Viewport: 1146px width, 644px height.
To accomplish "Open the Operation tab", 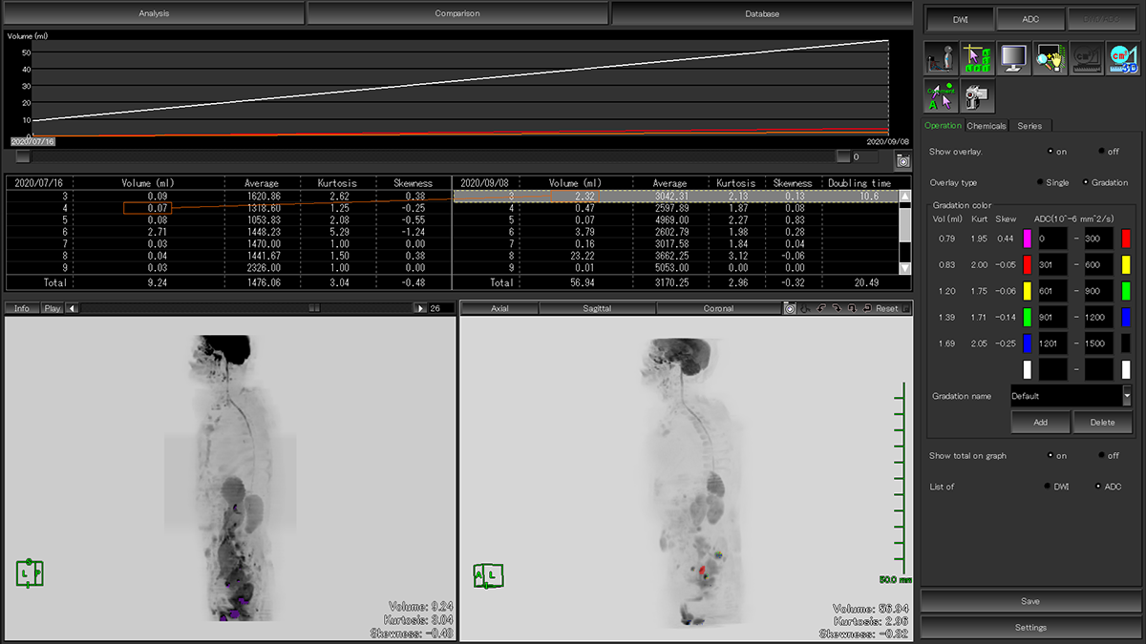I will click(943, 126).
